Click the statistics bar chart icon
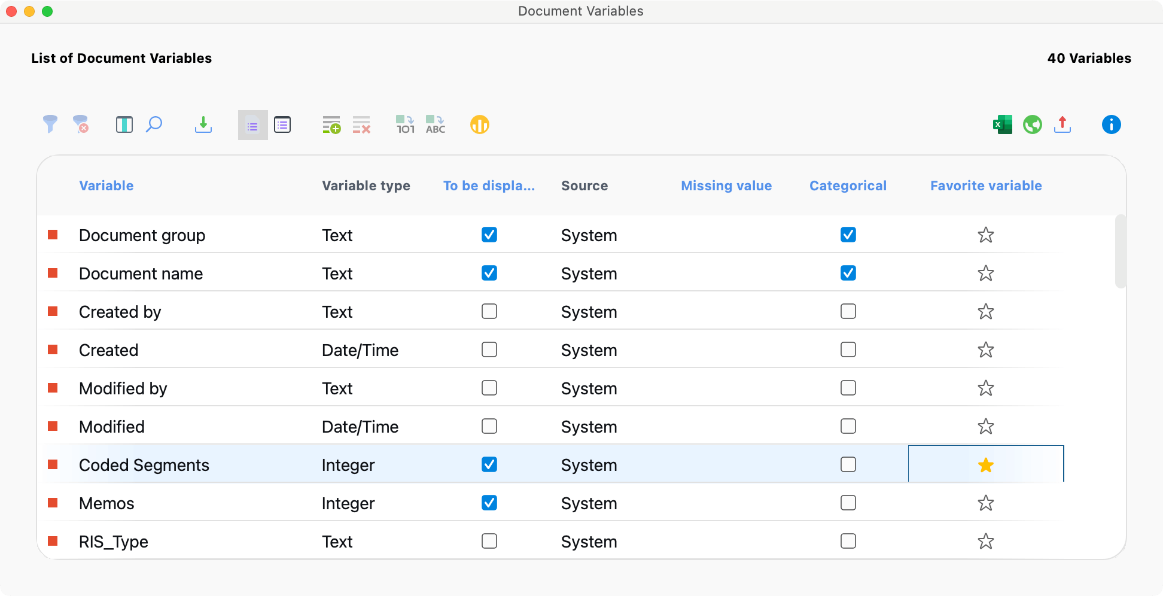Viewport: 1163px width, 596px height. tap(479, 124)
